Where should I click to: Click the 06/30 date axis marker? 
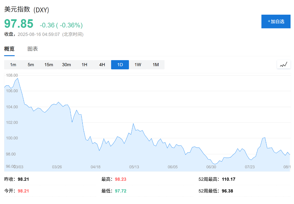coord(211,167)
